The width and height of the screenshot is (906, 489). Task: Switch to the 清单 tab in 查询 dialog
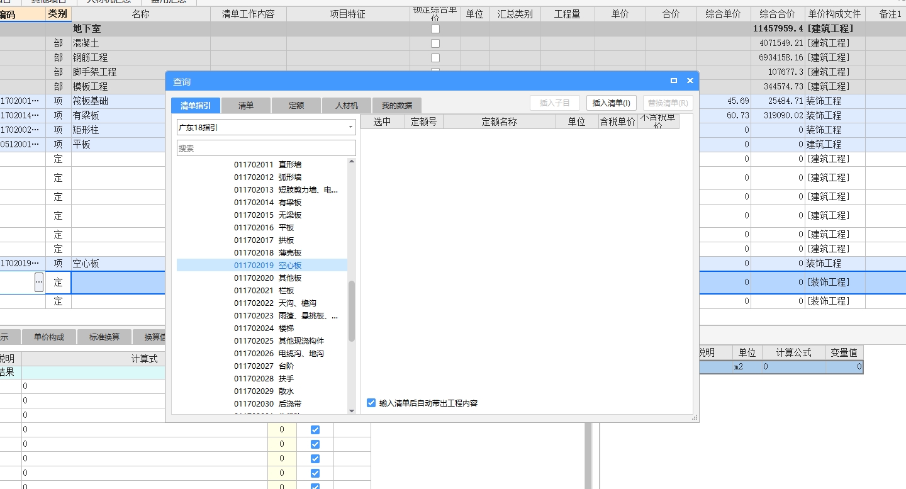point(246,106)
